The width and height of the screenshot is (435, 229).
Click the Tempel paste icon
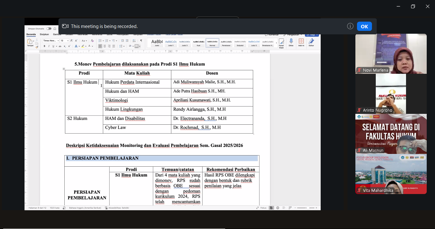30,43
